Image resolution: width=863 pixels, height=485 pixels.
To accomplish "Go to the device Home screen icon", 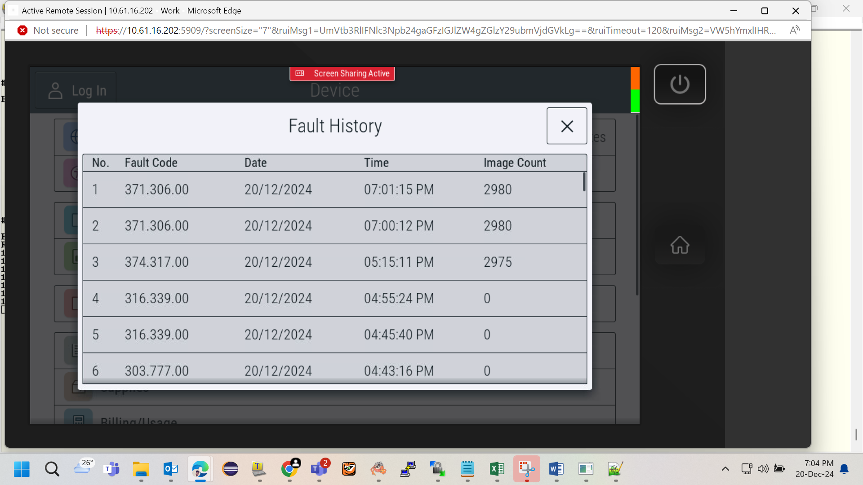I will (680, 245).
